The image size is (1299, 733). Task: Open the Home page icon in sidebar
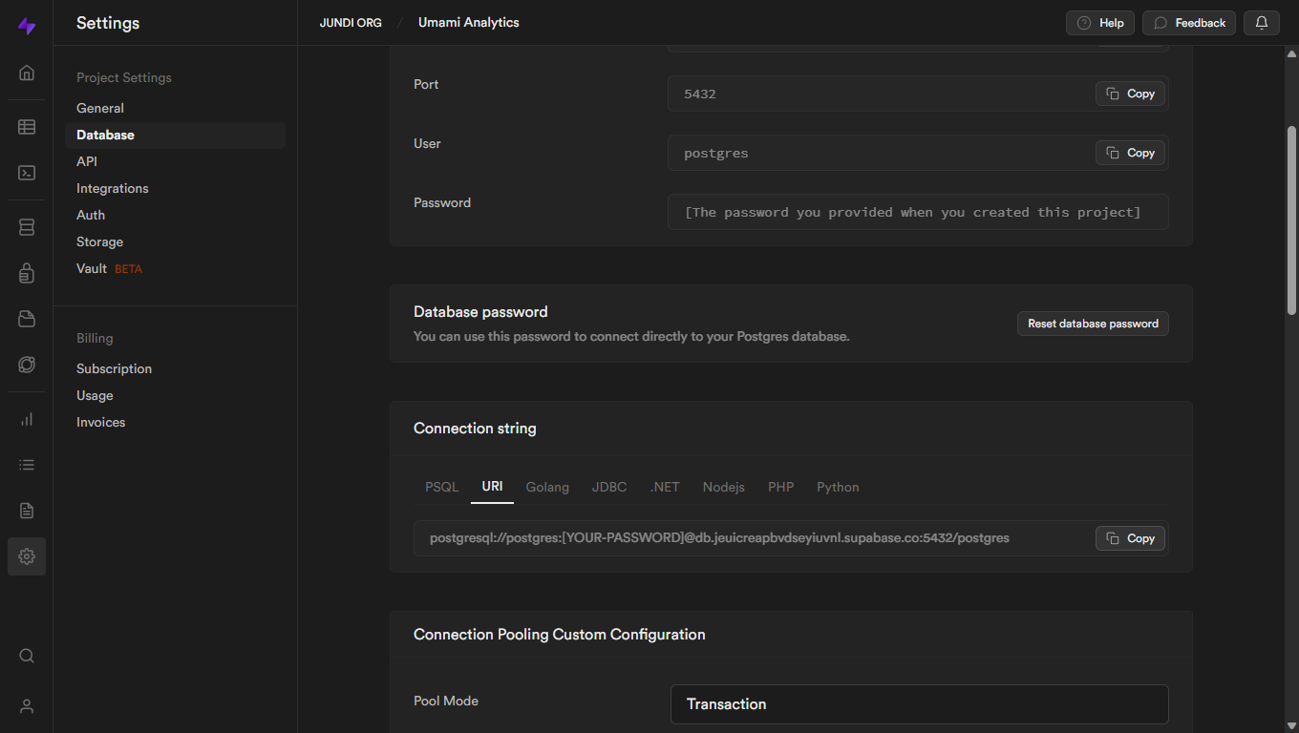click(x=27, y=73)
